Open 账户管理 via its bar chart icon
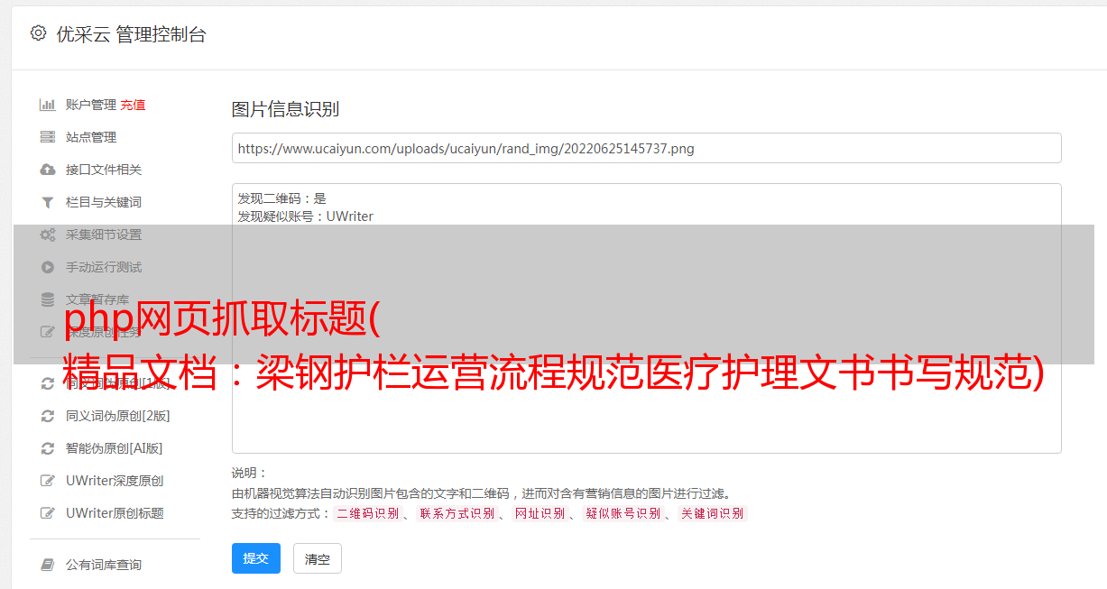Image resolution: width=1107 pixels, height=589 pixels. click(48, 105)
